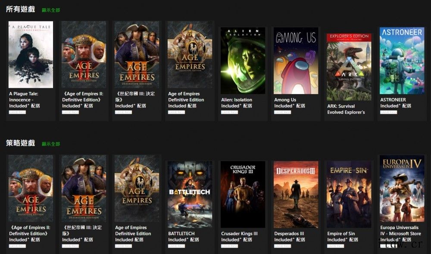This screenshot has height=254, width=431.
Task: Click 《世紀帝國 III: 決定版》 title under 策略遊戲
Action: coord(82,230)
